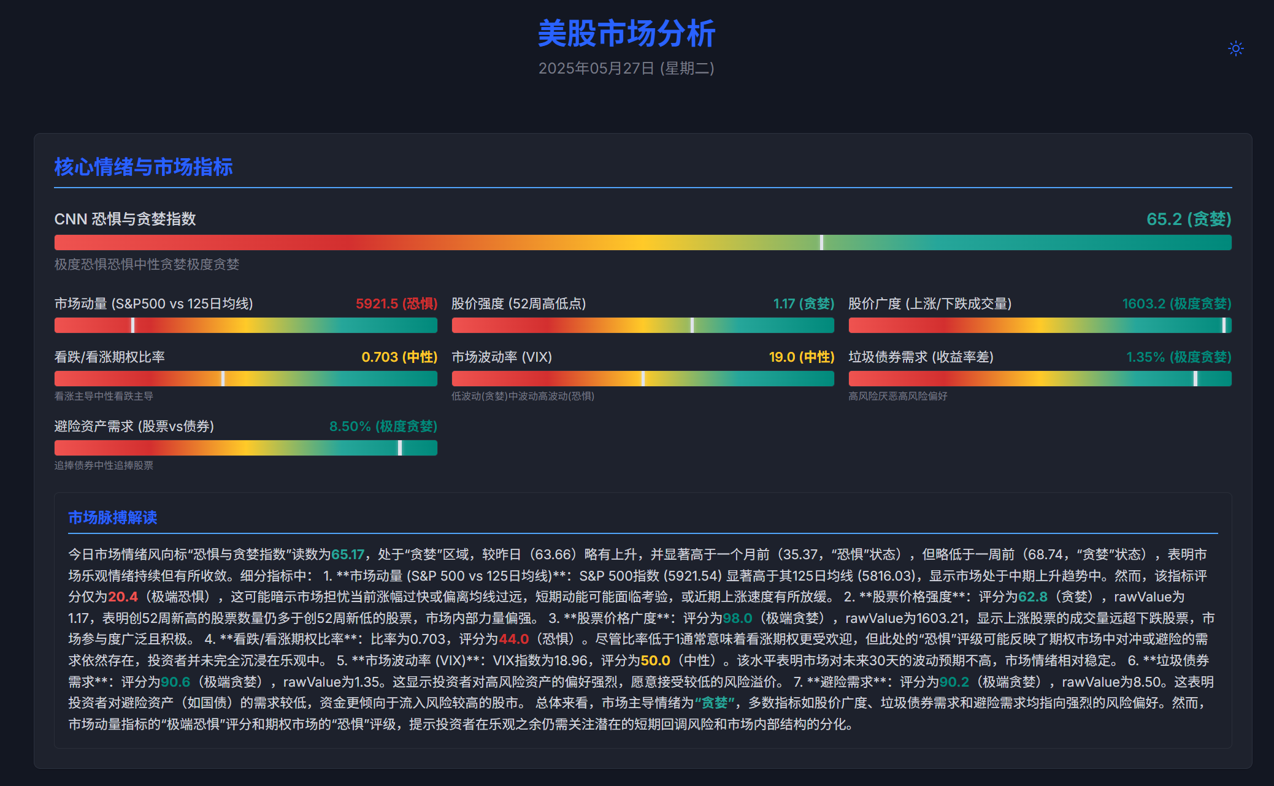Click the label 股价强度 (52周高低点)
The image size is (1274, 786).
click(x=519, y=303)
